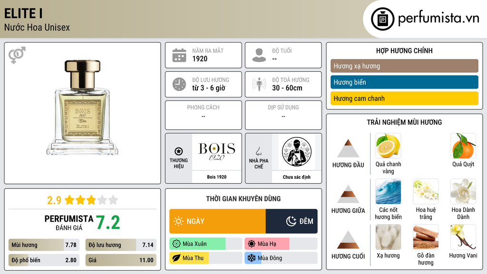This screenshot has width=487, height=274.
Task: Click the star badge icon above Thương hiệu
Action: point(179,151)
